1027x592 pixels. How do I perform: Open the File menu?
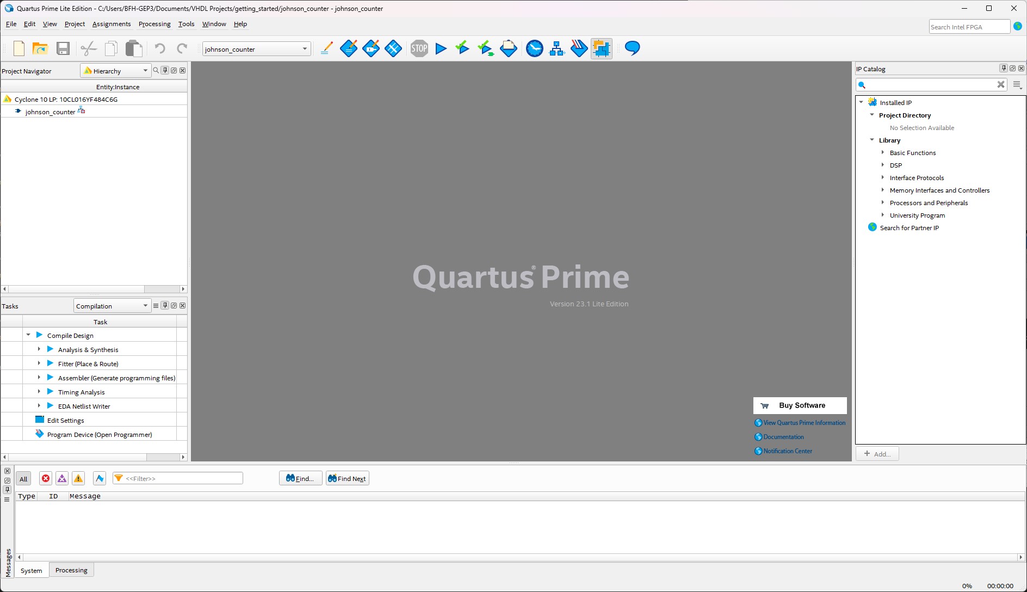pos(11,24)
